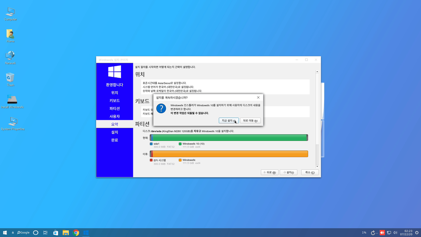Click the Cortana circle icon on taskbar
This screenshot has height=237, width=421.
coord(36,233)
